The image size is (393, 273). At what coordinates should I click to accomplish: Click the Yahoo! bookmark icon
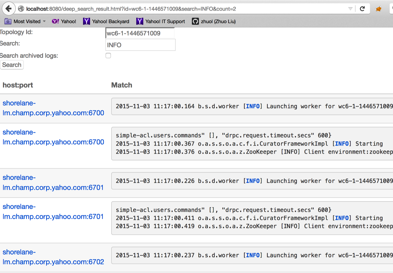[x=55, y=21]
